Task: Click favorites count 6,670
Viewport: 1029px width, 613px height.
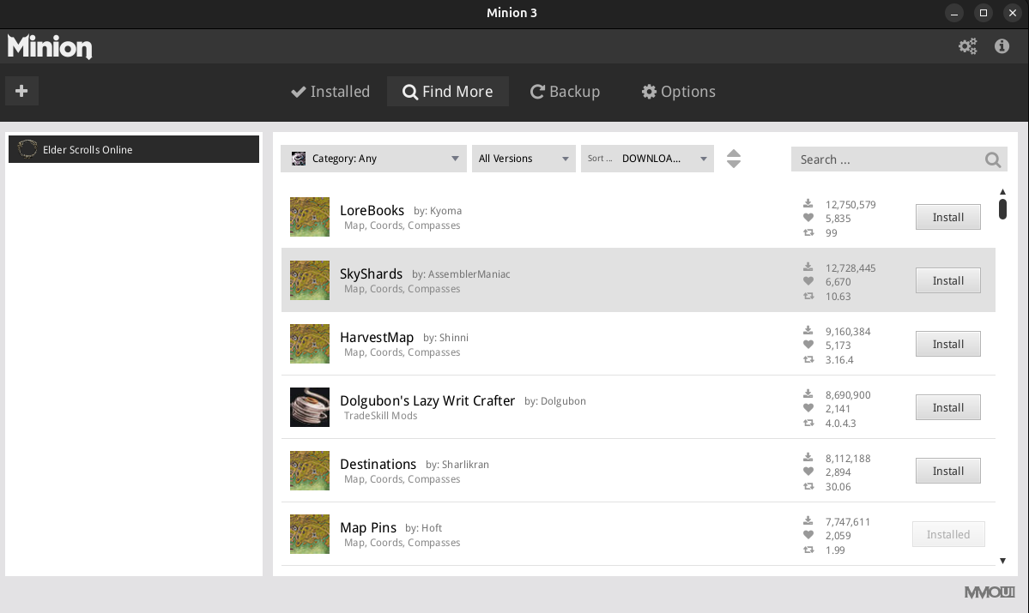Action: tap(838, 282)
